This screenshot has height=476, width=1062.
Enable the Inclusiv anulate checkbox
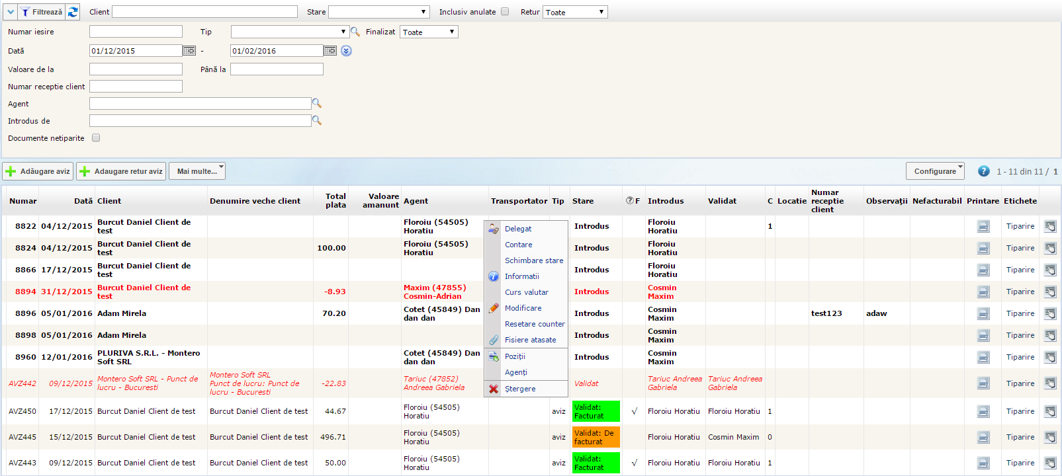coord(505,12)
